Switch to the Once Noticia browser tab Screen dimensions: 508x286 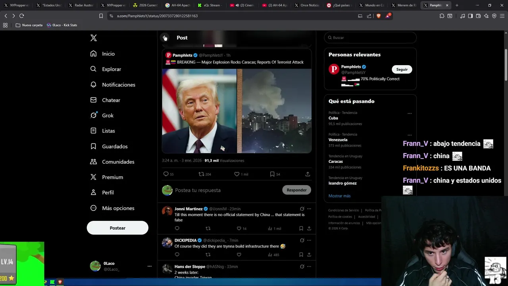pos(308,5)
